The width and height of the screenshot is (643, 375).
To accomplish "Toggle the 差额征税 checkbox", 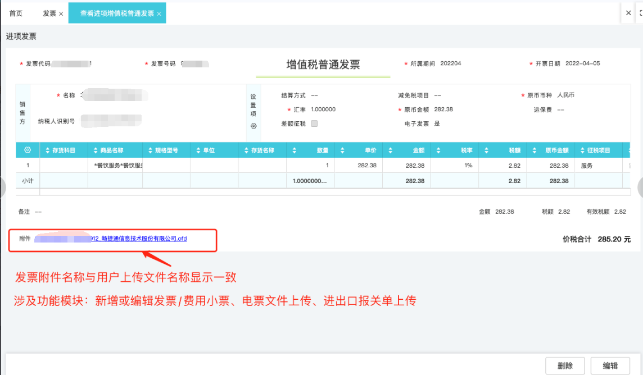I will tap(314, 124).
